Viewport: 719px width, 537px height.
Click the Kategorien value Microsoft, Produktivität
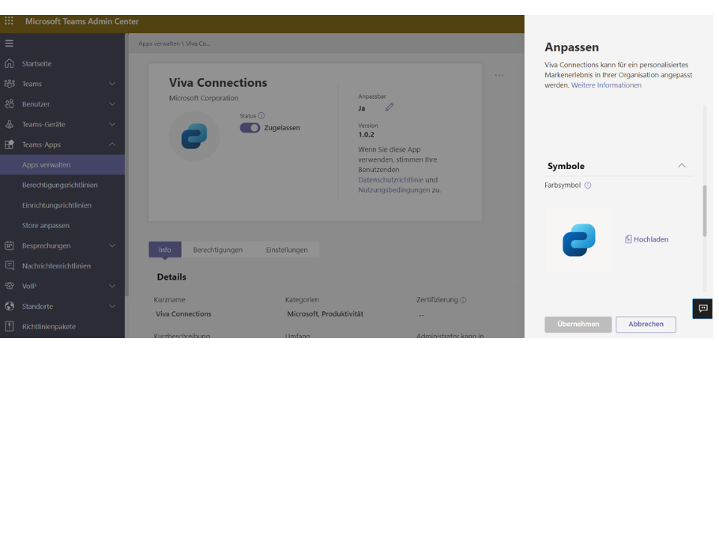coord(325,314)
